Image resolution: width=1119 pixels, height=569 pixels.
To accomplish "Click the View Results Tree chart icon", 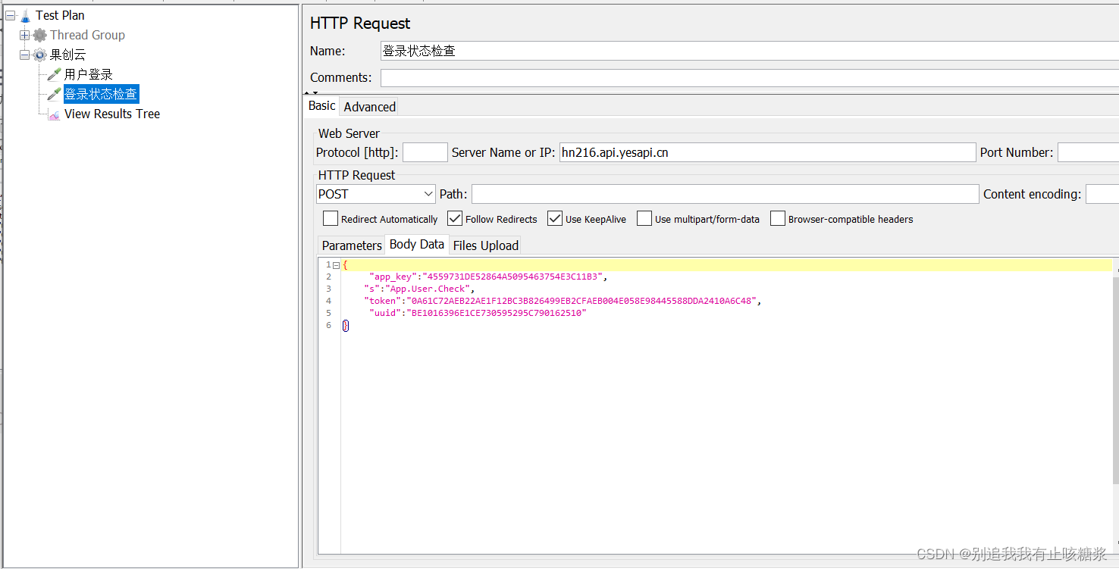I will 54,114.
